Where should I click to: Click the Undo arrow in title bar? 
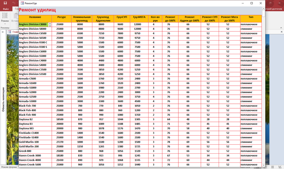[14, 3]
